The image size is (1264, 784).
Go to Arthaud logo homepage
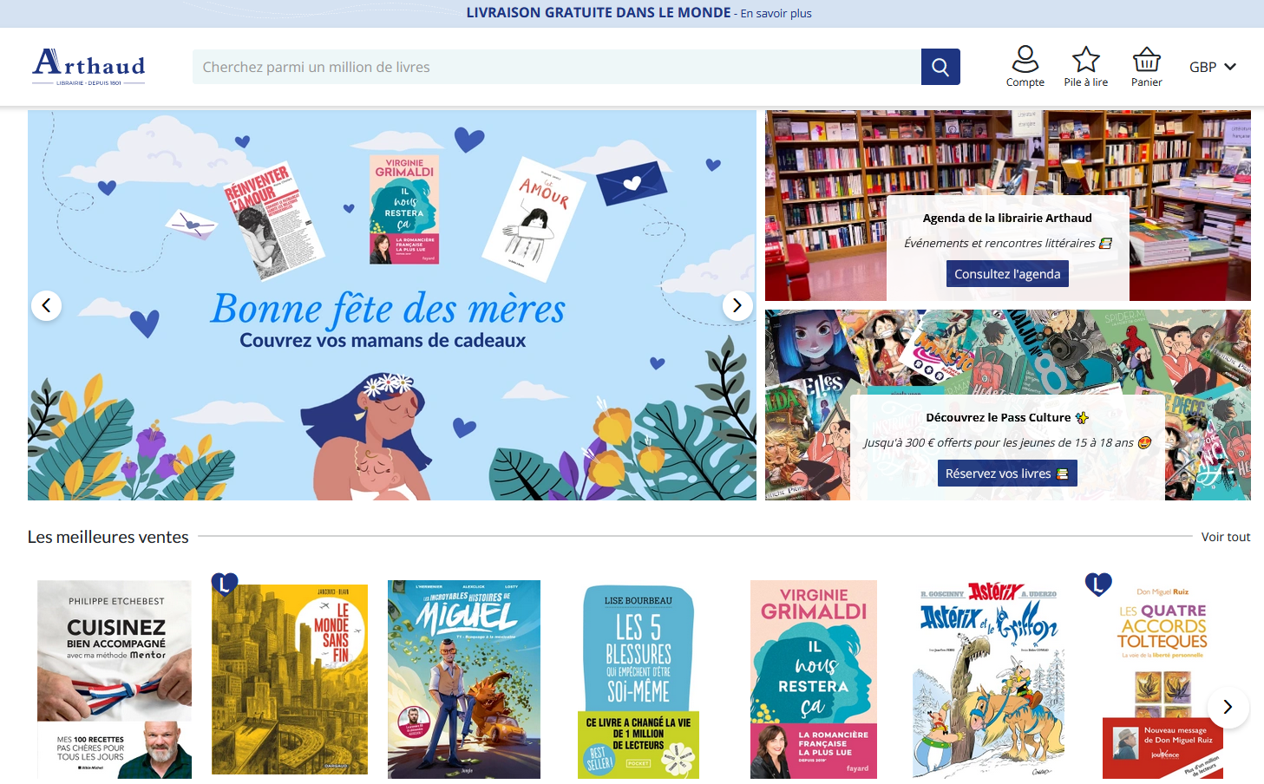click(x=88, y=67)
